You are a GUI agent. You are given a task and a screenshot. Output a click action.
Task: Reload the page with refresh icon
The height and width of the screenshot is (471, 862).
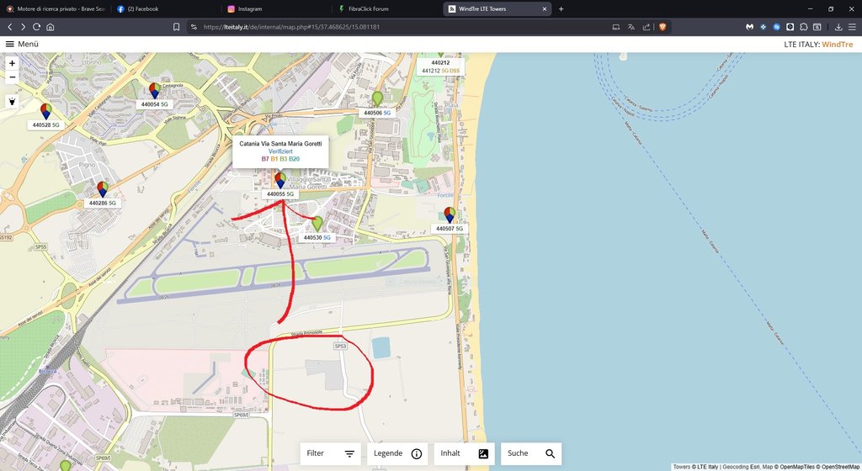(36, 27)
